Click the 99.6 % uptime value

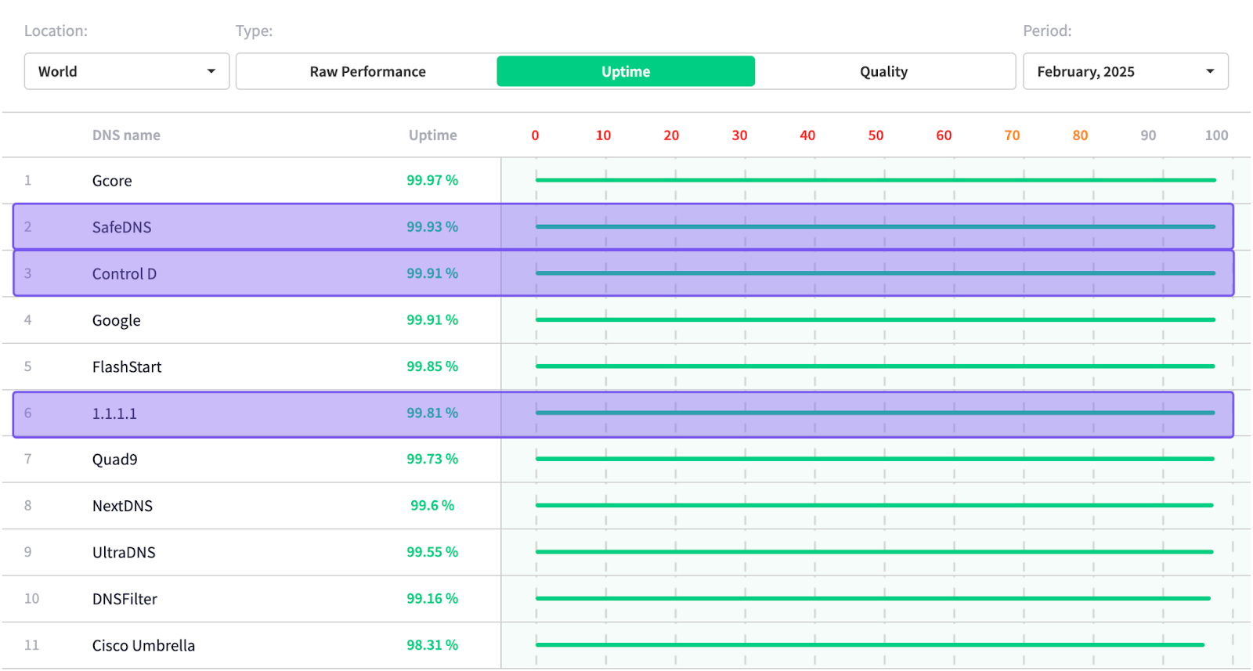pos(432,505)
